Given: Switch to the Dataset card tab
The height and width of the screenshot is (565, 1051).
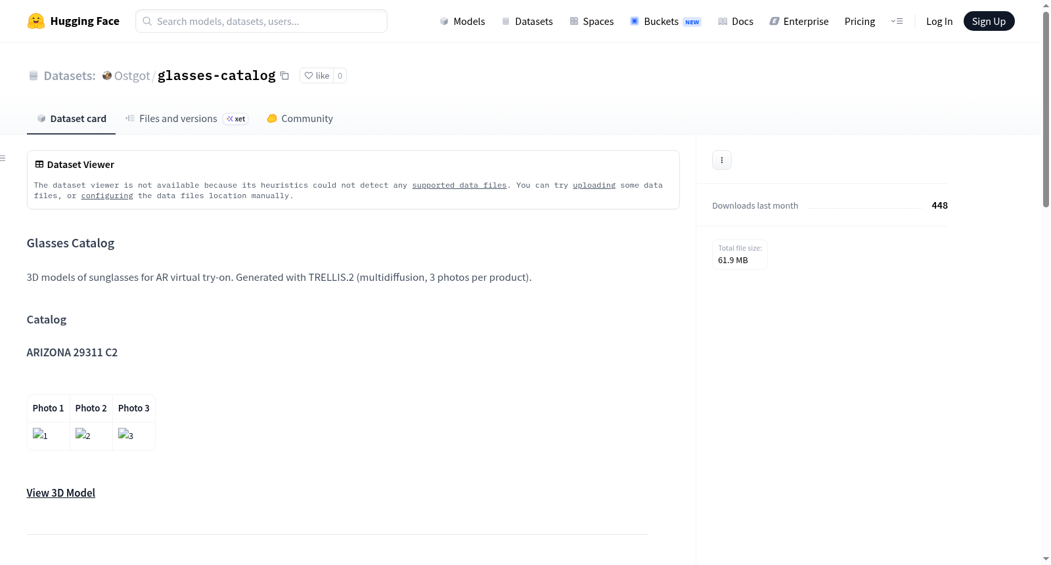Looking at the screenshot, I should pos(71,118).
